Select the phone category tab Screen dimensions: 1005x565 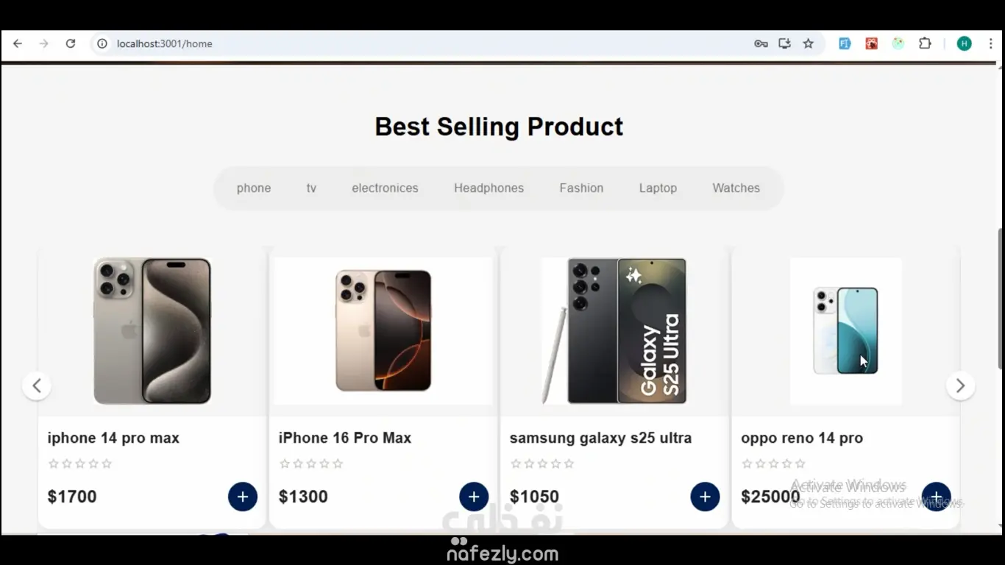pyautogui.click(x=254, y=188)
